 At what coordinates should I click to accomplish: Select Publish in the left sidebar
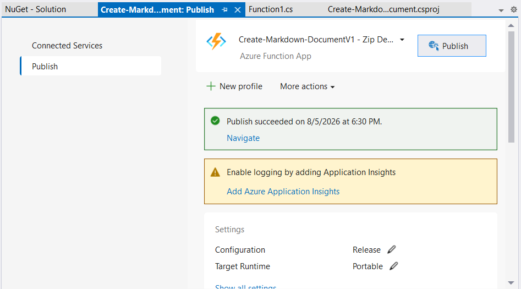click(x=90, y=66)
